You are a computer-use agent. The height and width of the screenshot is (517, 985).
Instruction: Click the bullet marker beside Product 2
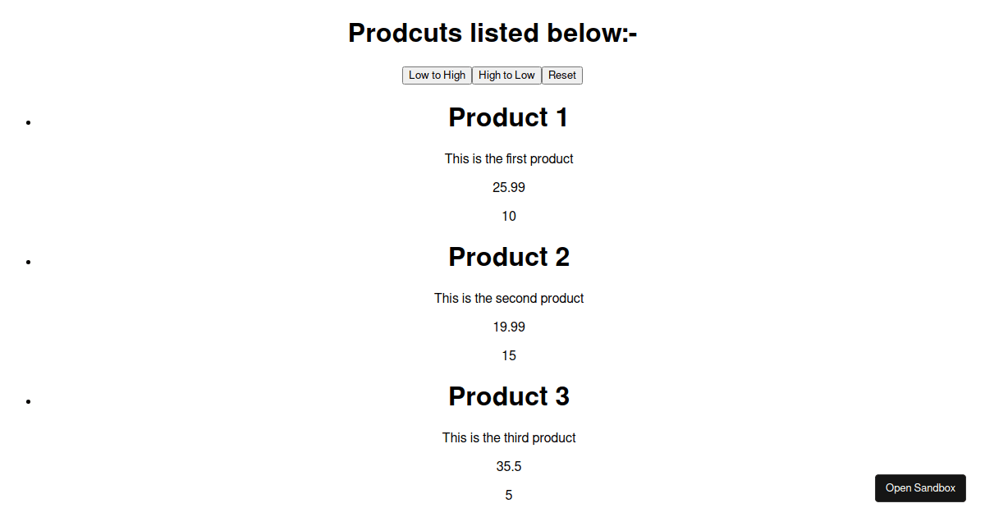(29, 262)
